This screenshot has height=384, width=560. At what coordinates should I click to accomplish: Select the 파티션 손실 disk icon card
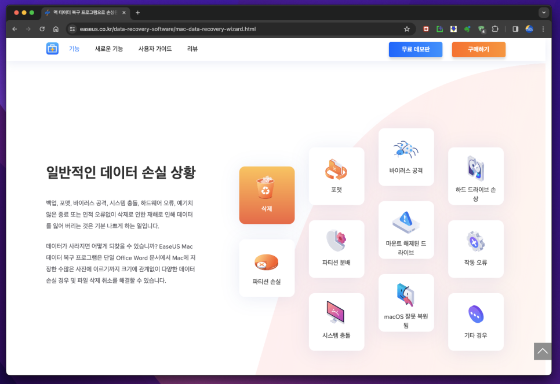267,268
